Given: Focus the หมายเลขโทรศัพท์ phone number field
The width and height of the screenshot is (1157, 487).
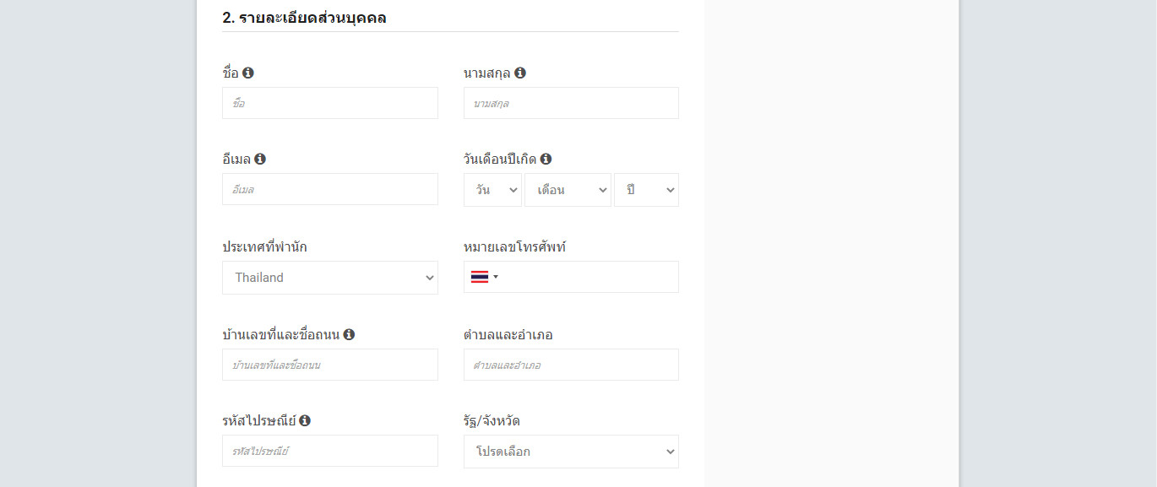Looking at the screenshot, I should (589, 277).
